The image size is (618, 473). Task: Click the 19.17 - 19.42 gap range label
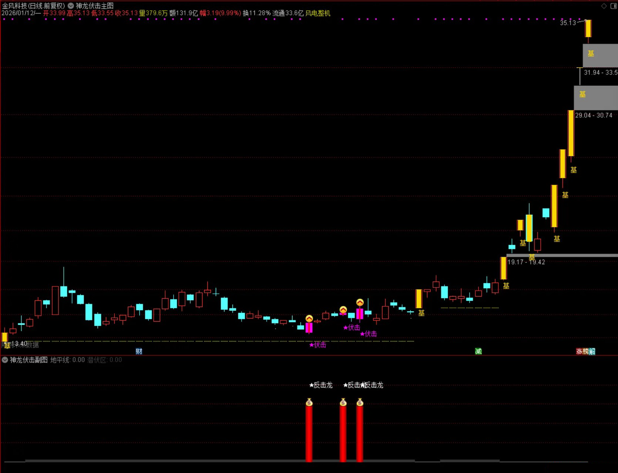[x=526, y=262]
